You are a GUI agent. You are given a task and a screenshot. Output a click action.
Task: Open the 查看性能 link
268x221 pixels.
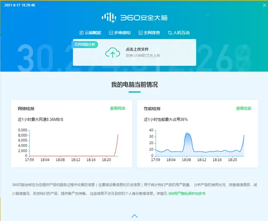tap(244, 108)
